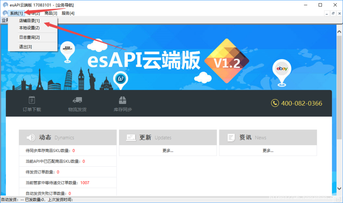The width and height of the screenshot is (343, 203).
Task: Click the Wish map pin icon
Action: [x=121, y=80]
